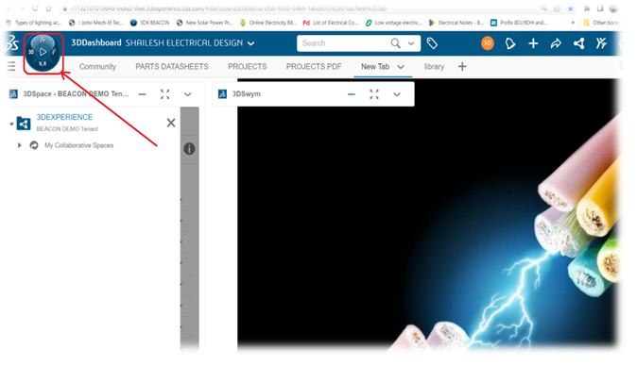
Task: Click the My Collaborative Spaces icon
Action: click(34, 145)
